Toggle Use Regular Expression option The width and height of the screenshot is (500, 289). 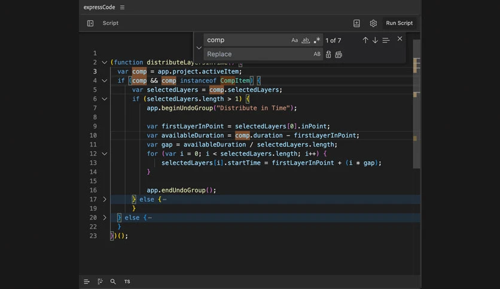pyautogui.click(x=316, y=40)
